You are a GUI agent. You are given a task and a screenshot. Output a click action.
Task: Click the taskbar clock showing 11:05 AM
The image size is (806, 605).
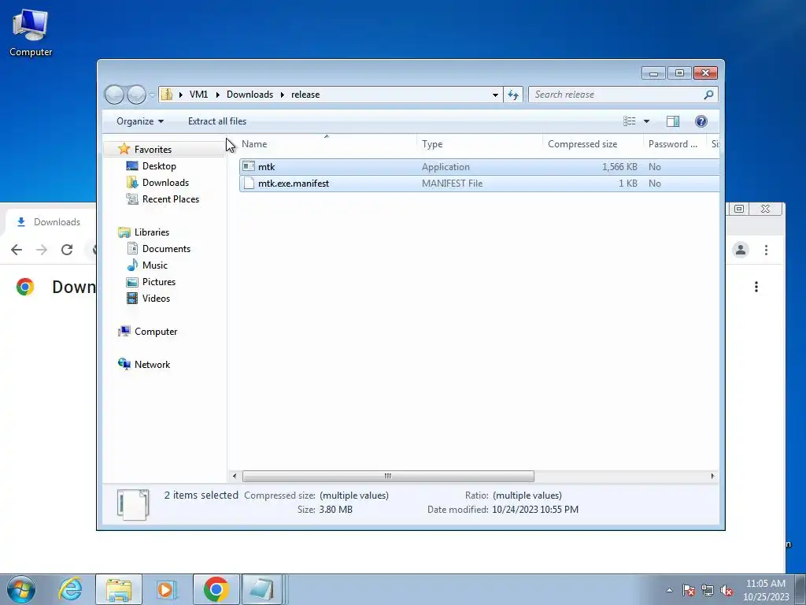coord(765,590)
